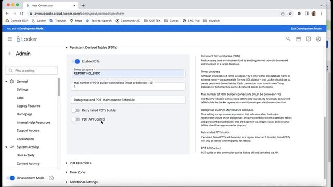Screen dimensions: 333x187
Task: Open the Help question mark icon in header
Action: pos(308,39)
